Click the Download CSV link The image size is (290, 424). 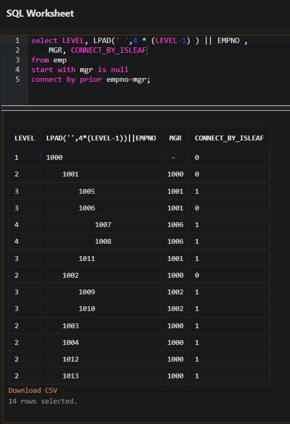[33, 390]
